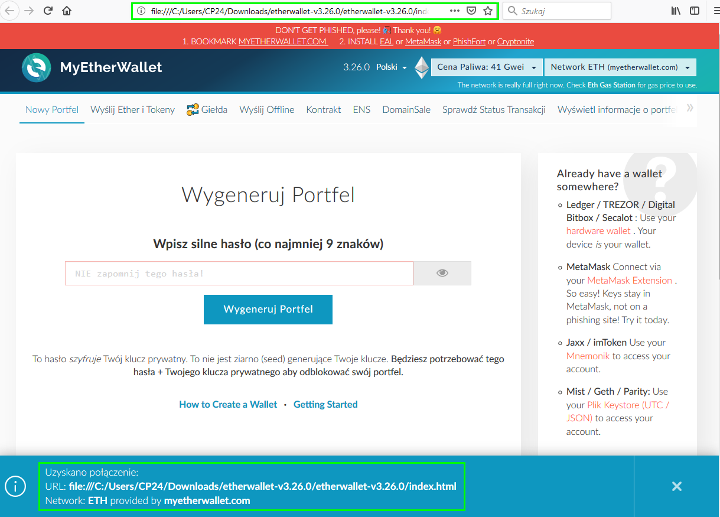Open the ENS tab
This screenshot has width=720, height=517.
pyautogui.click(x=361, y=110)
